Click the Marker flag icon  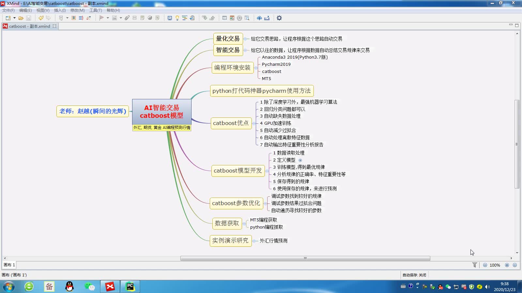(x=101, y=18)
